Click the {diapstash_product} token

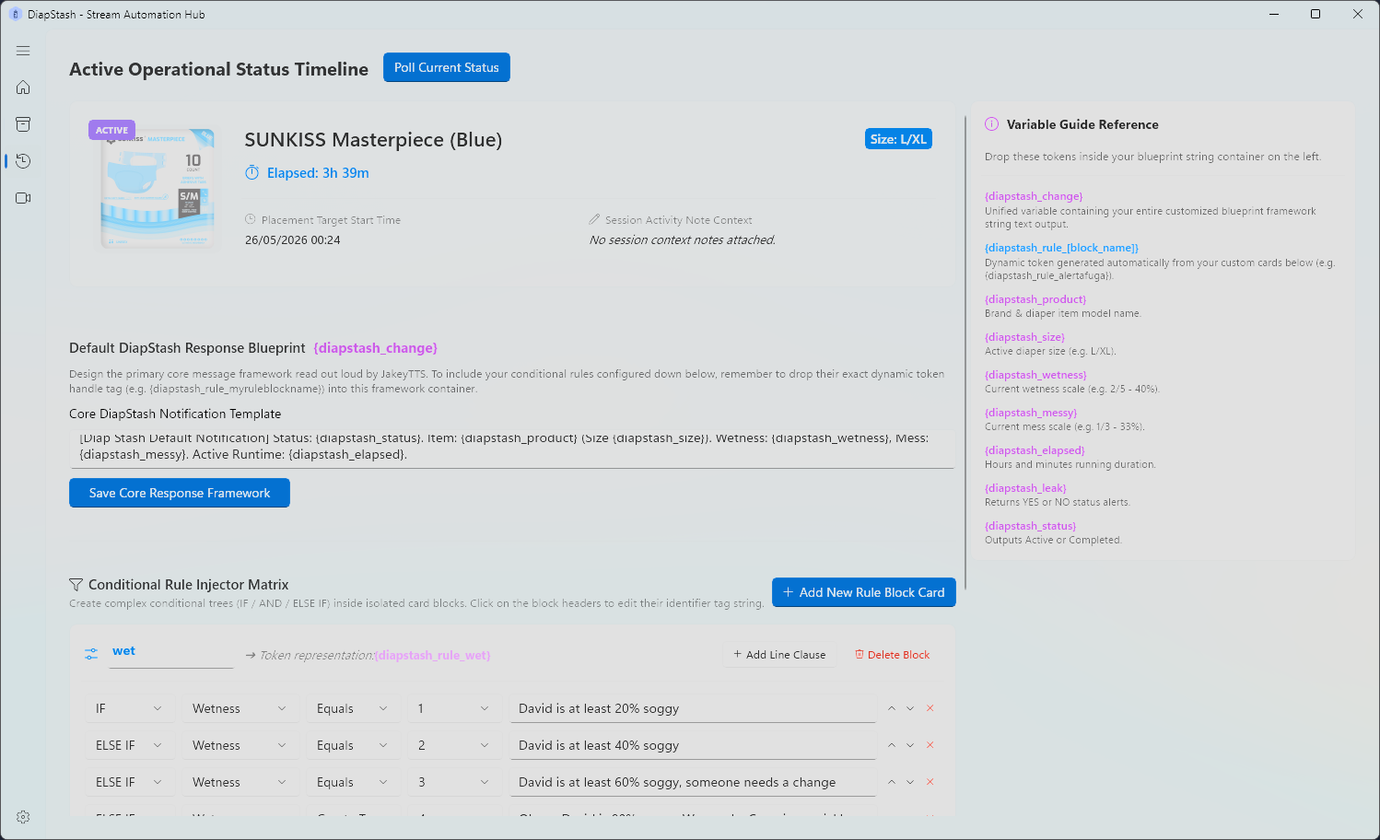1035,299
